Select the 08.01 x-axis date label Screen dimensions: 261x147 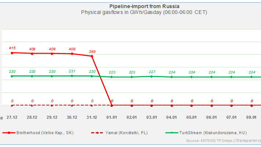click(x=251, y=117)
